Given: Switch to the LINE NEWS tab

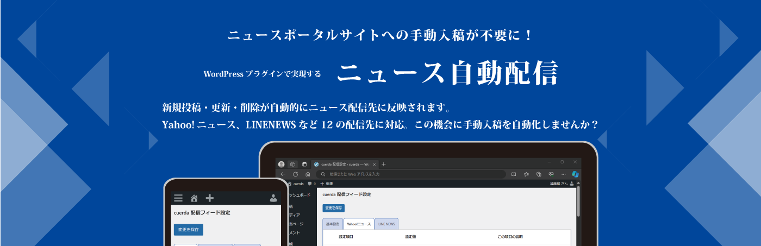Looking at the screenshot, I should (386, 224).
